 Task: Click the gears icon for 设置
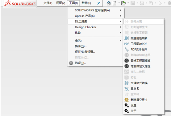tap(127, 105)
